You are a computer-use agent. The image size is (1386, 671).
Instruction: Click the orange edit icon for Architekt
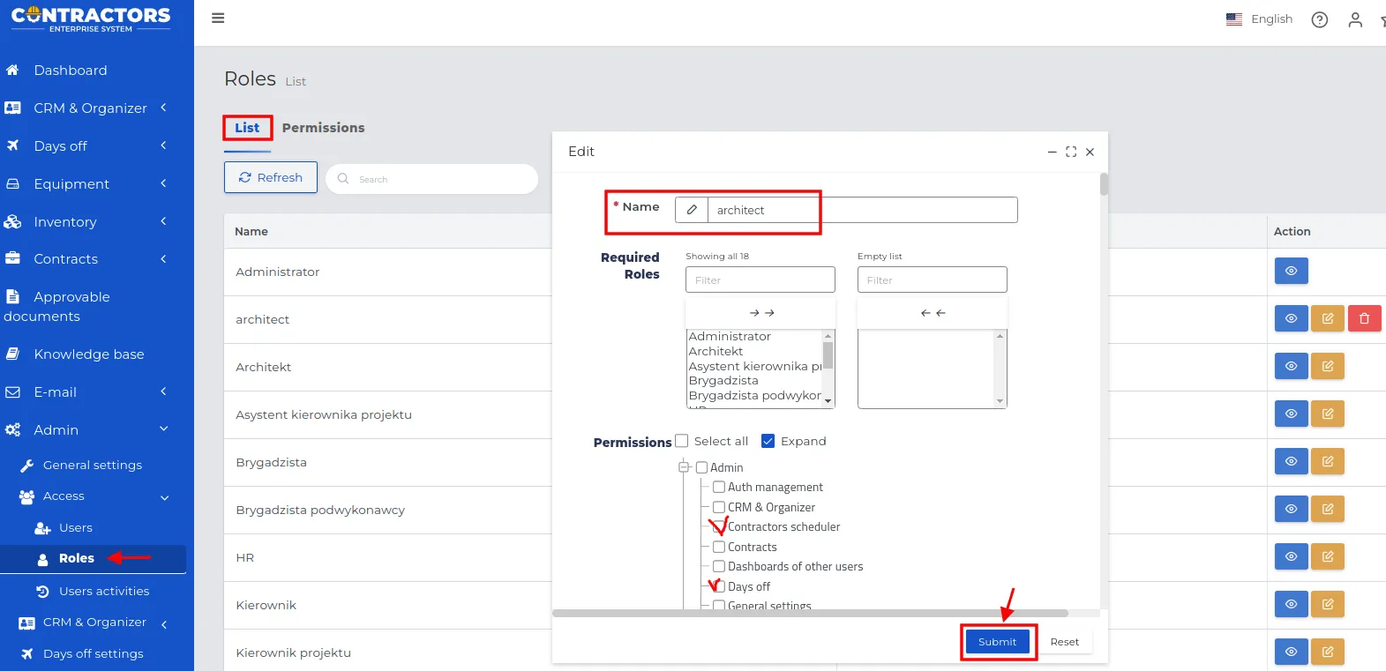coord(1327,366)
